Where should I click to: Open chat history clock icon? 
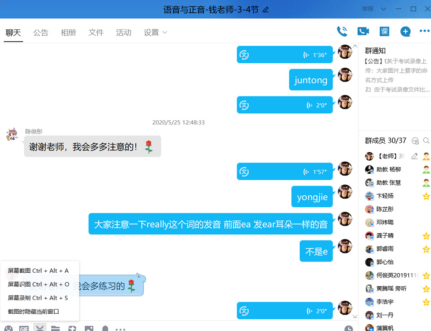pyautogui.click(x=349, y=328)
